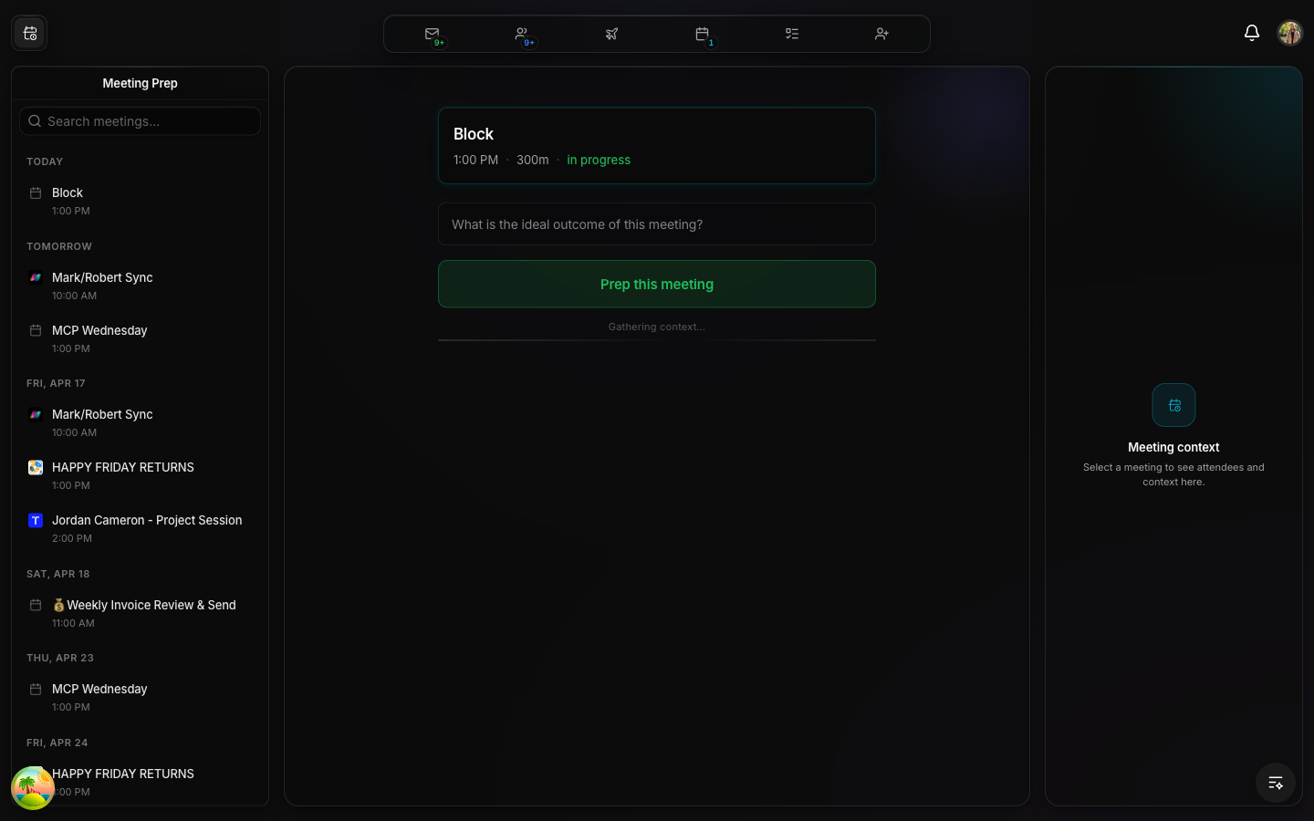
Task: Open the filter icon in the bottom-right corner
Action: tap(1276, 783)
